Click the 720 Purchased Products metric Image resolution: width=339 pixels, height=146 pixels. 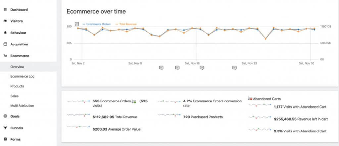[x=203, y=117]
